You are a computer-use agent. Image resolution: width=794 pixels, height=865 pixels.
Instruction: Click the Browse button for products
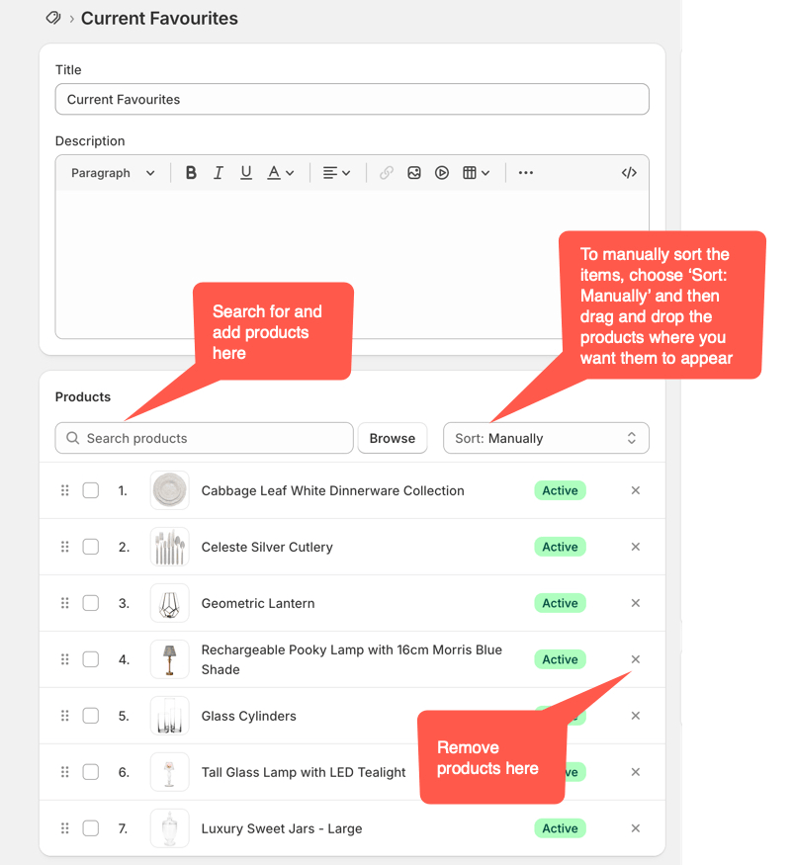(393, 438)
